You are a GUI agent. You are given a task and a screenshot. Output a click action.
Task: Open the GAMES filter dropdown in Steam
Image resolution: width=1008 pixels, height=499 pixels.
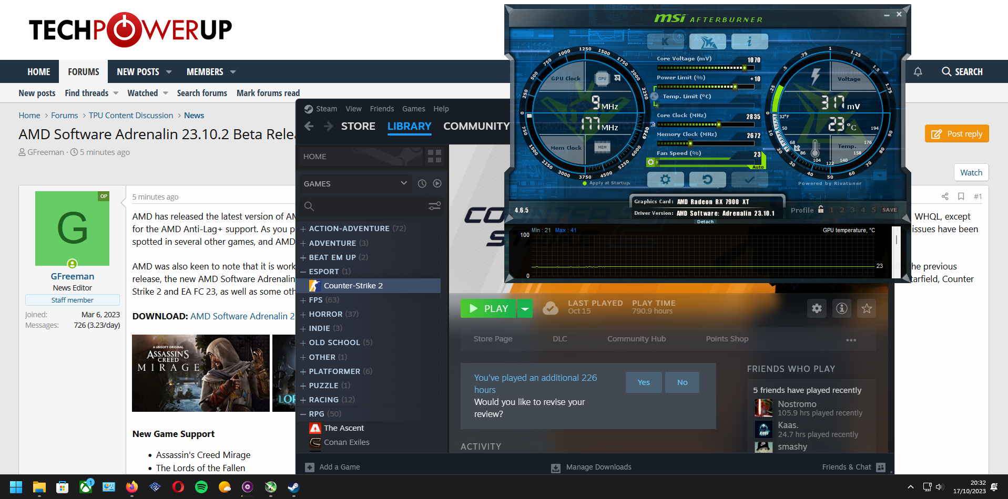(x=355, y=183)
